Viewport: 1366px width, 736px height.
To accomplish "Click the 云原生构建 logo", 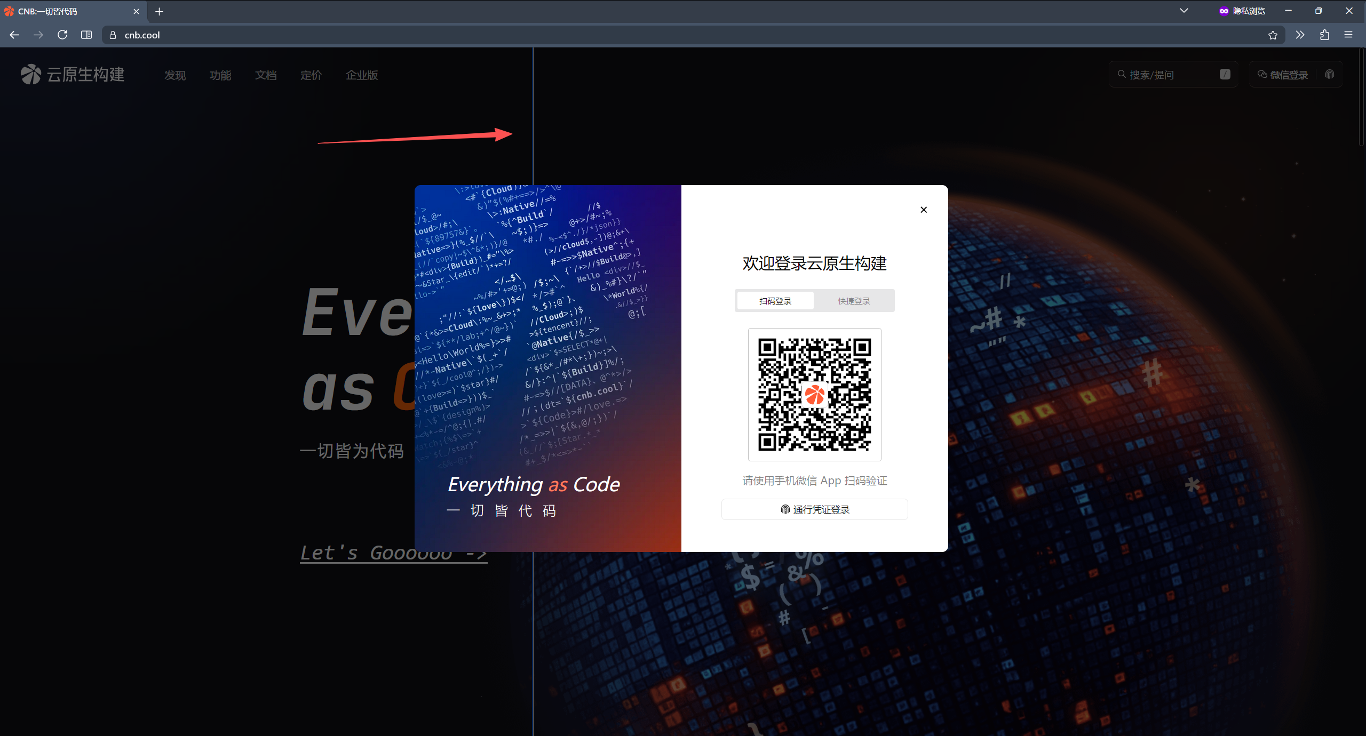I will [72, 74].
